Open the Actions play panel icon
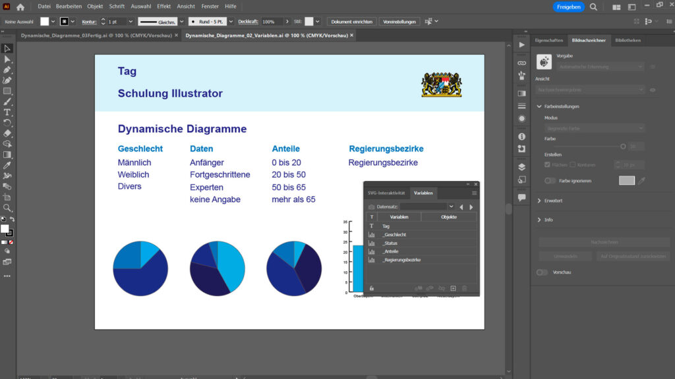Viewport: 675px width, 379px height. [522, 45]
